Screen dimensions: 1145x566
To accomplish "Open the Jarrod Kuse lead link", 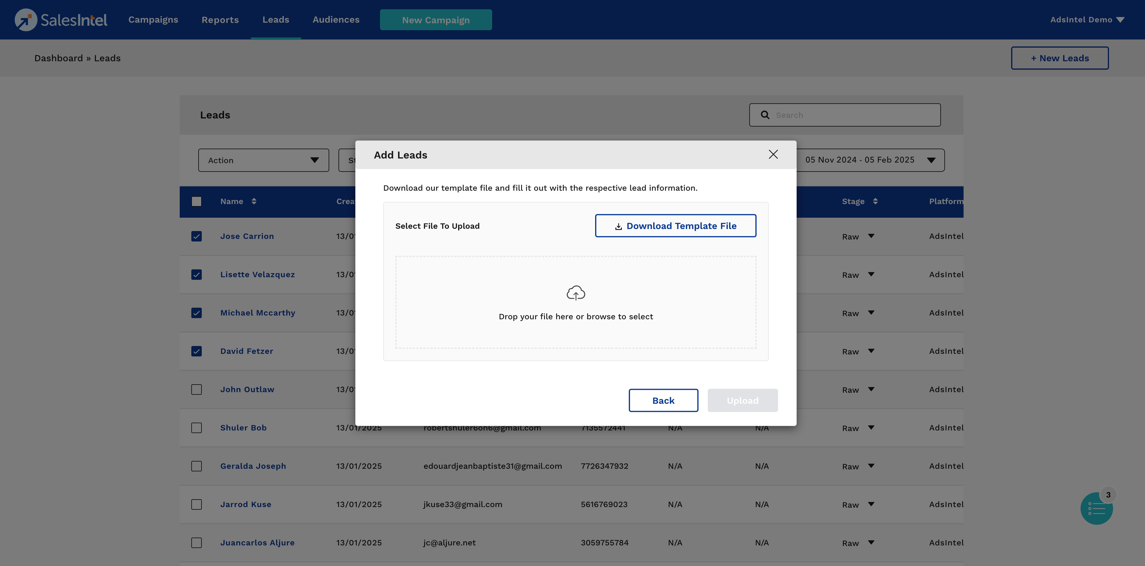I will pos(245,505).
